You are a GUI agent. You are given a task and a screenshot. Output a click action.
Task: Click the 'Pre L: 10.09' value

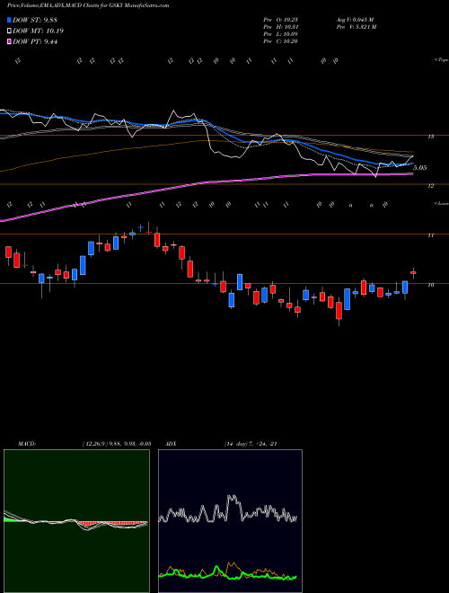[x=281, y=34]
